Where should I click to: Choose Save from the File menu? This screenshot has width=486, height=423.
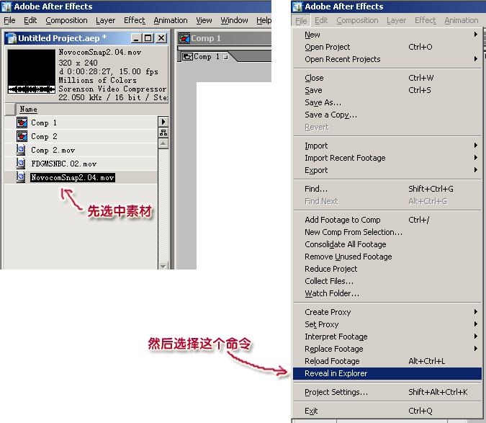(387, 90)
